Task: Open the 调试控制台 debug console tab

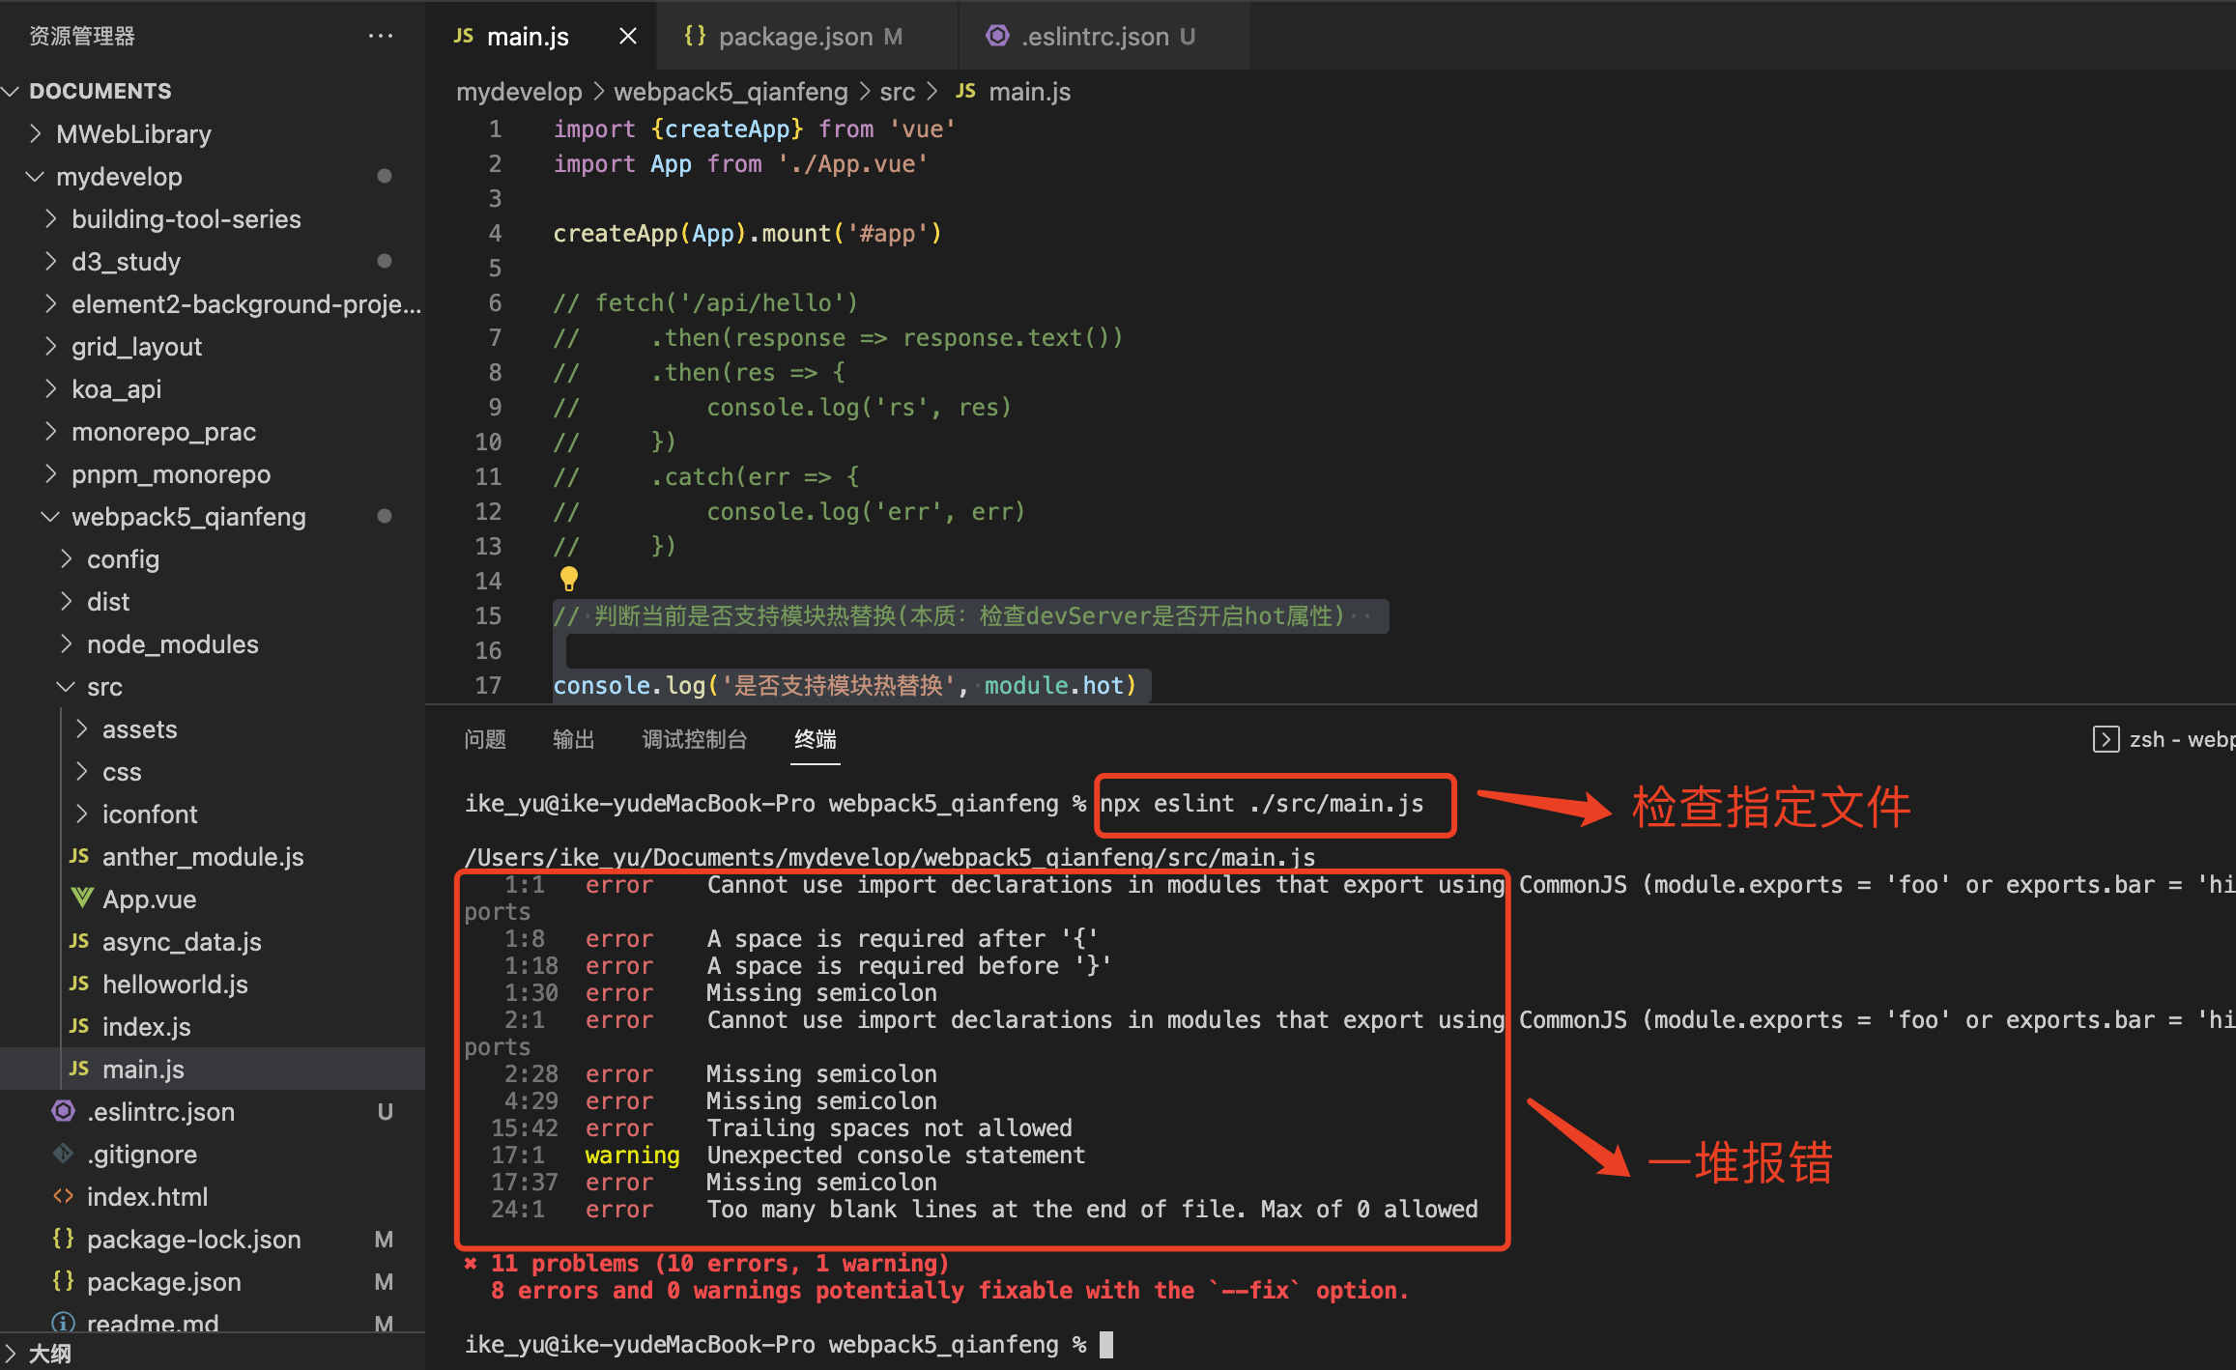Action: (694, 739)
